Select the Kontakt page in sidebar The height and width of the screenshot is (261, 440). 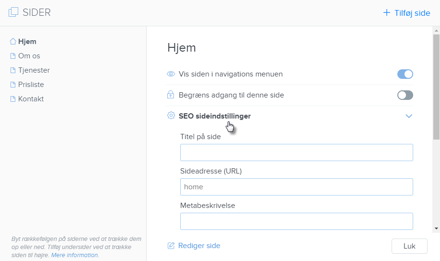point(31,99)
